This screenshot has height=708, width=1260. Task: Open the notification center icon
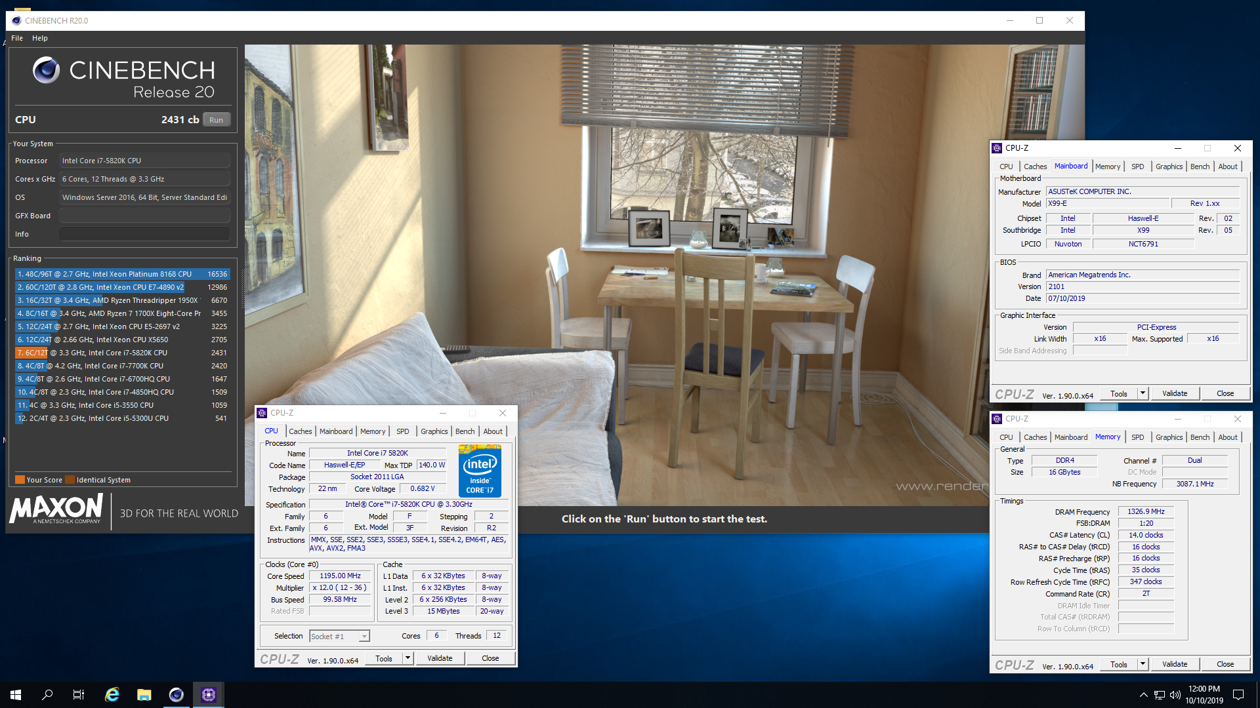1238,695
